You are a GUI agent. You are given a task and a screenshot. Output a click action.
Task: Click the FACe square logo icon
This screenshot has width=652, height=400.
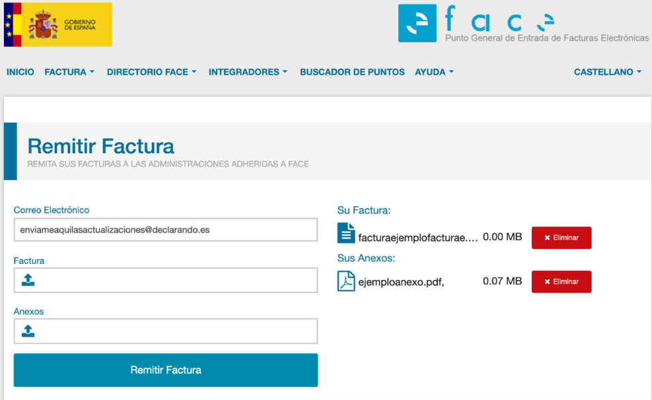pos(417,23)
